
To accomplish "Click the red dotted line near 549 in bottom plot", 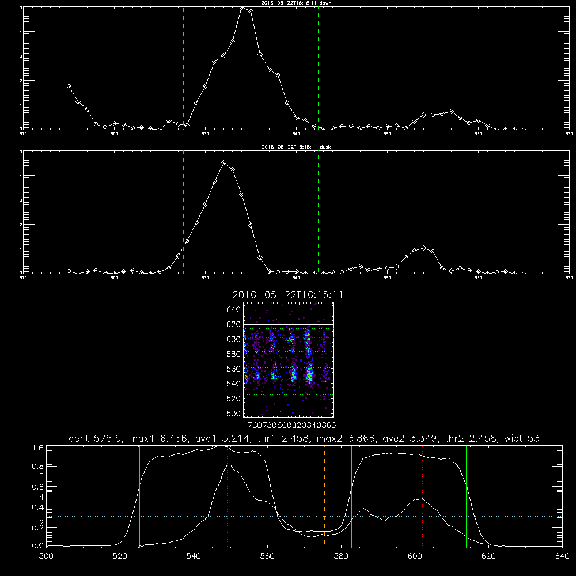I will coord(228,496).
